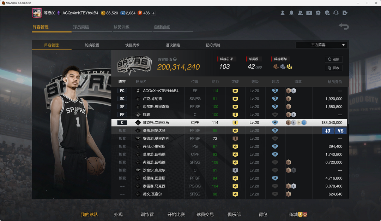Viewport: 381px width, 221px height.
Task: Click 哈里森.巴恩斯 training level badge
Action: tap(275, 178)
